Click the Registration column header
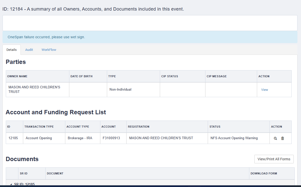The height and width of the screenshot is (187, 301). tap(139, 127)
